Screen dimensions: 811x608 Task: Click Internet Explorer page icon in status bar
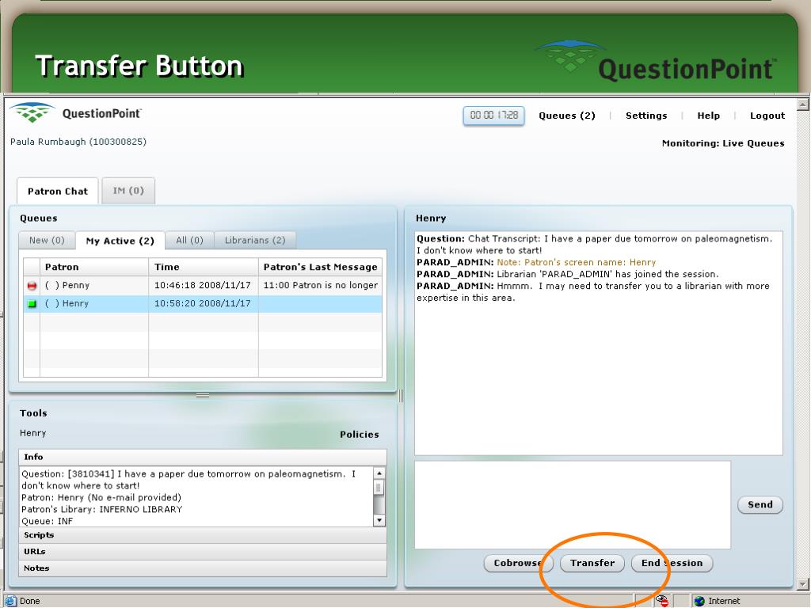click(x=10, y=601)
